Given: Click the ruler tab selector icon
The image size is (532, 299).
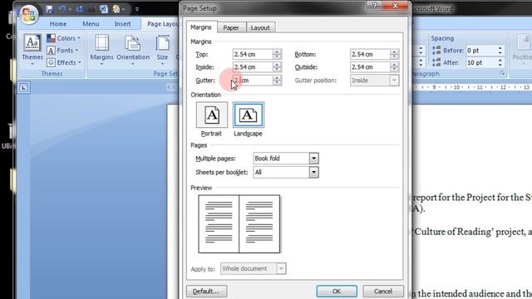Looking at the screenshot, I should click(23, 88).
